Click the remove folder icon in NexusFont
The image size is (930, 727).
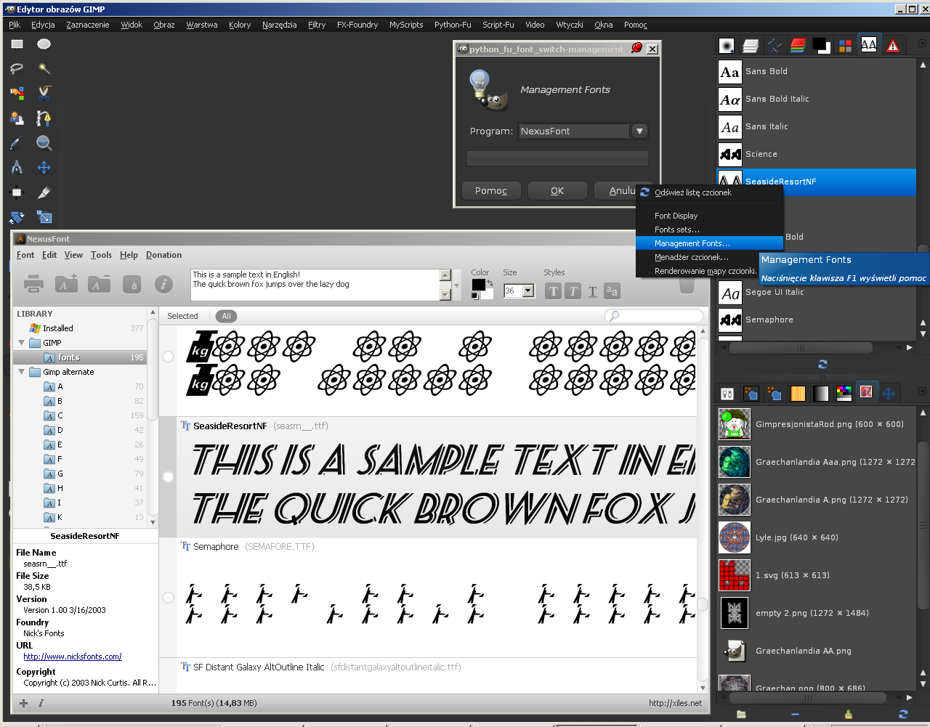click(x=99, y=285)
